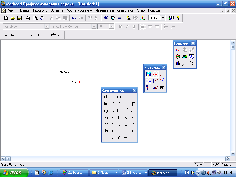Open the Символика menu
This screenshot has height=177, width=236.
coord(125,10)
